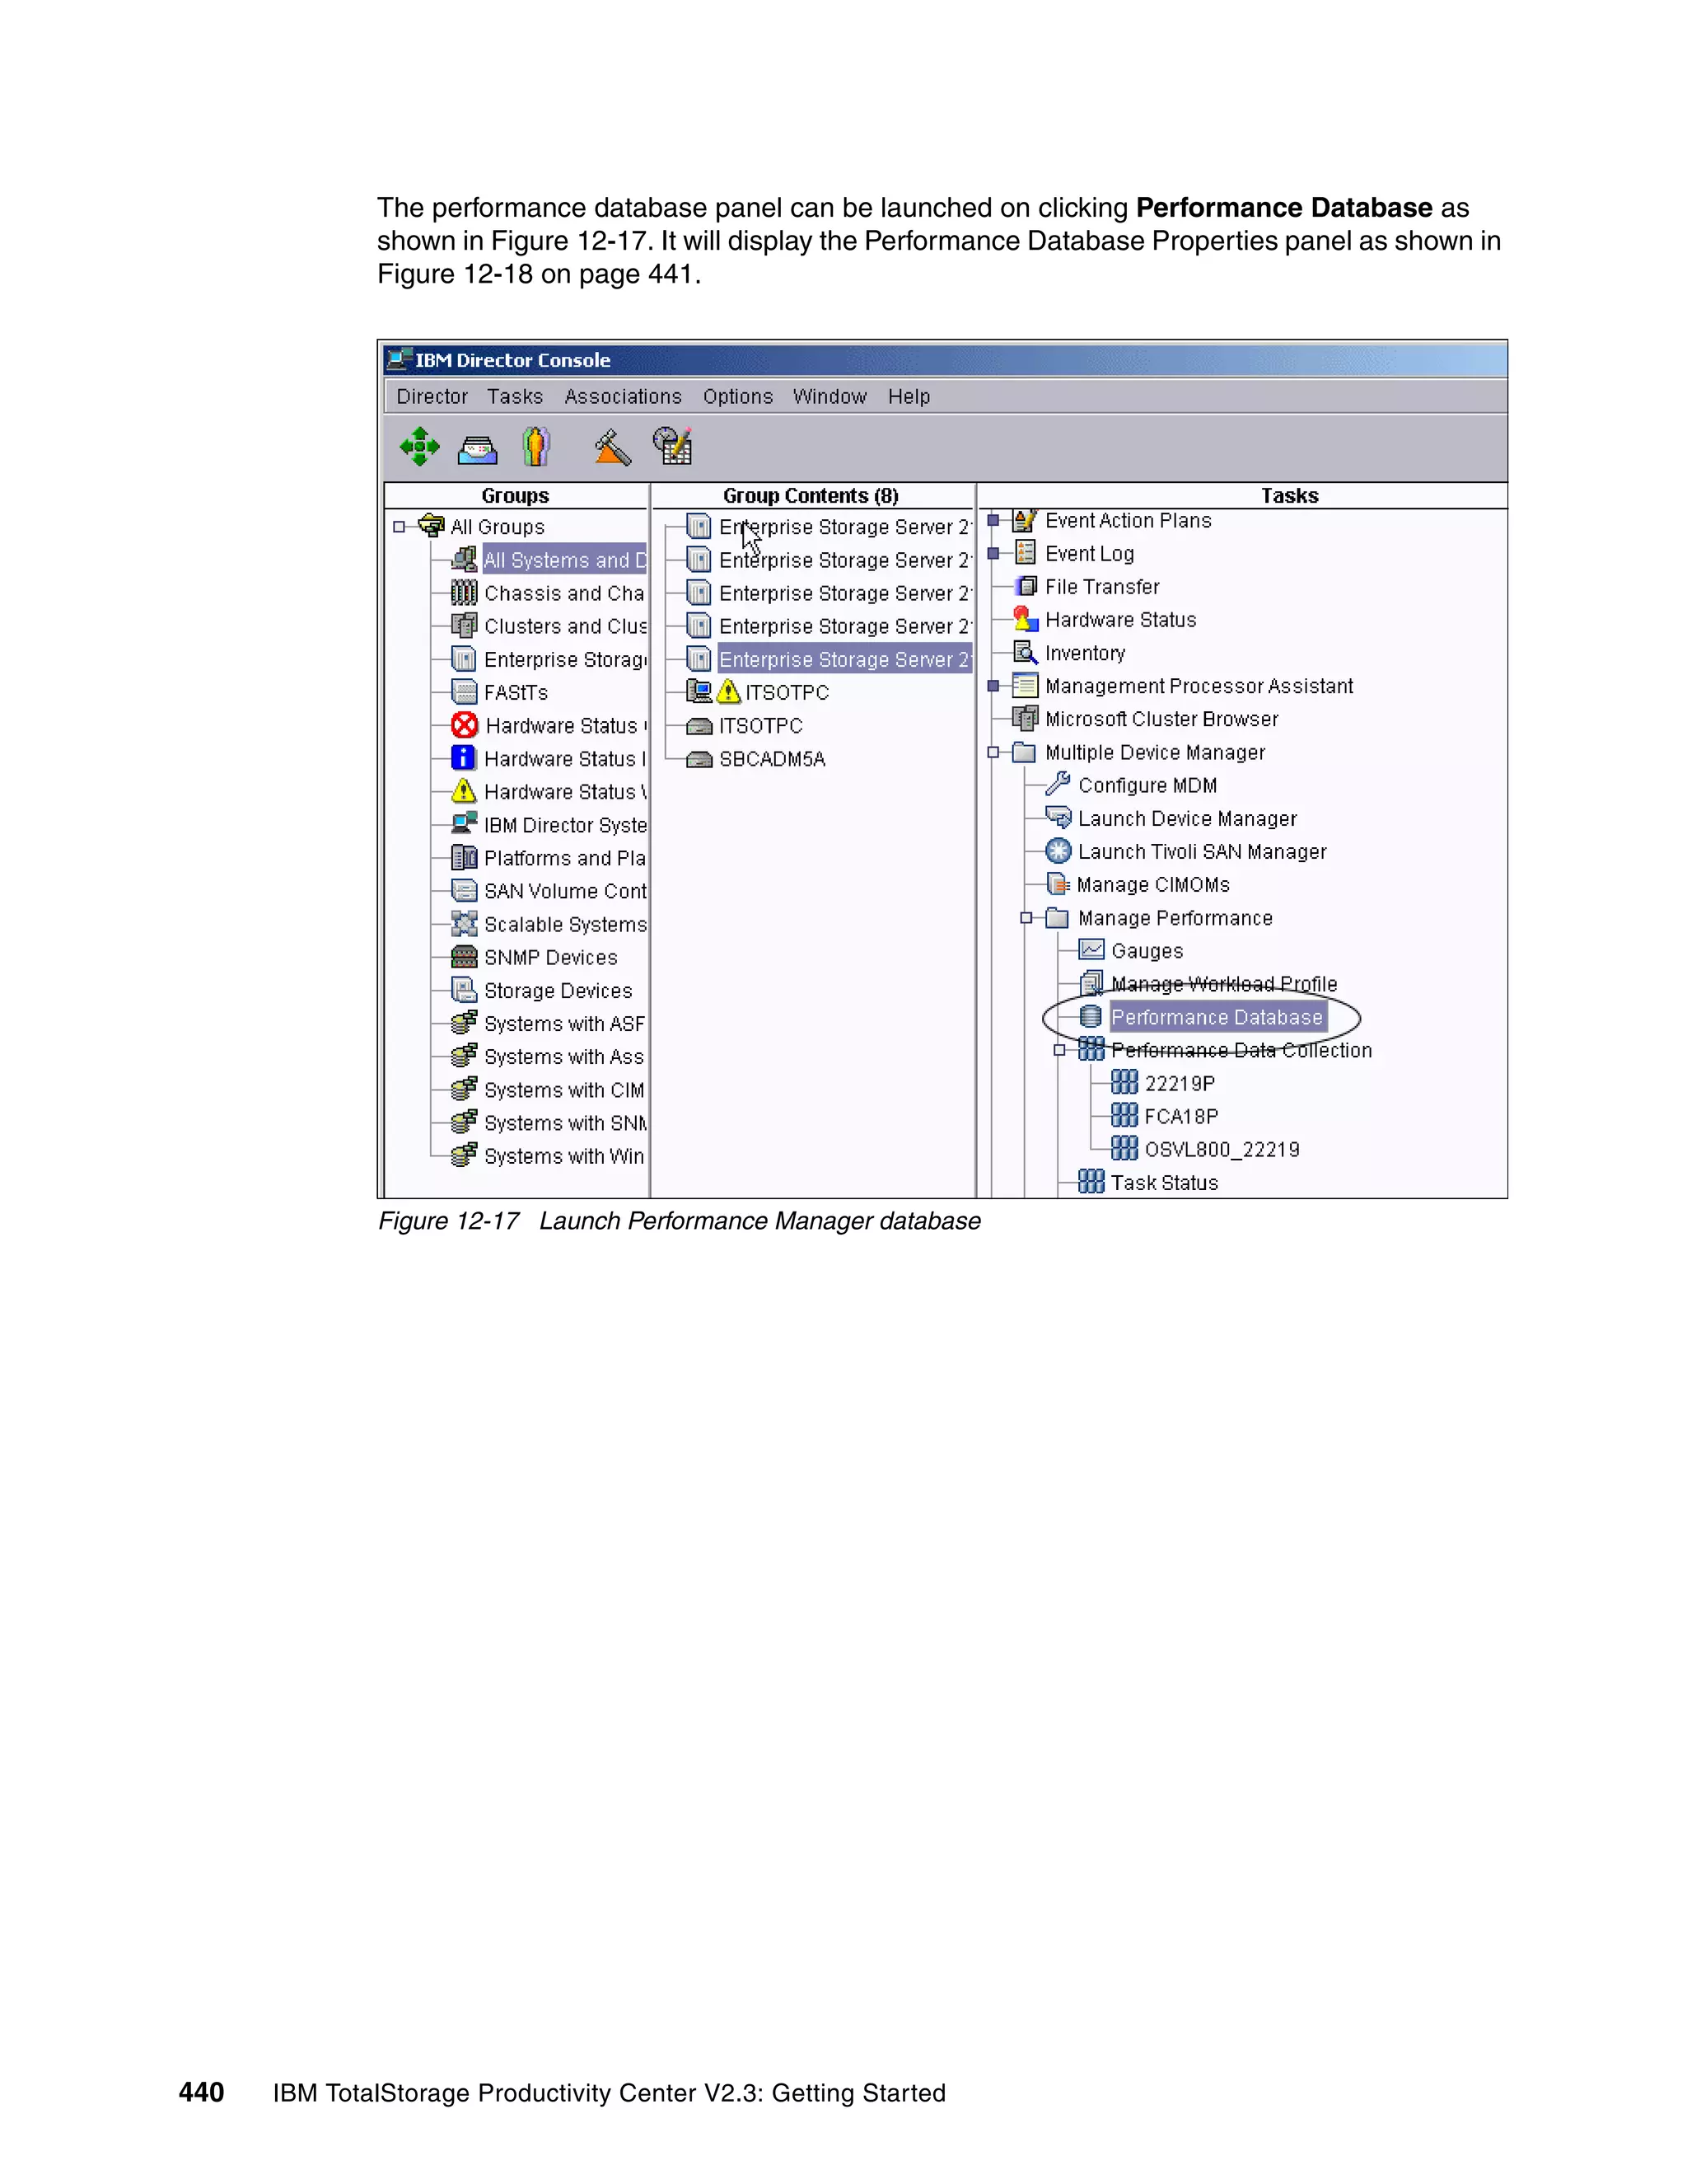Select the SBCADM5A system
Viewport: 1687px width, 2184px height.
[x=773, y=758]
